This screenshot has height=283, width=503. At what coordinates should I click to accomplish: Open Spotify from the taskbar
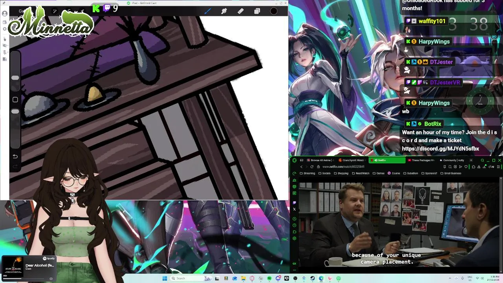click(269, 278)
